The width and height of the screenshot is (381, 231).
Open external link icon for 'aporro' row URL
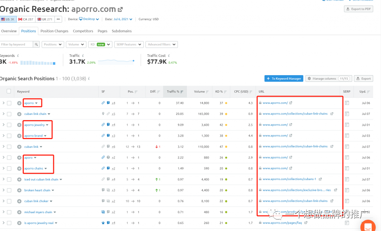pos(291,103)
